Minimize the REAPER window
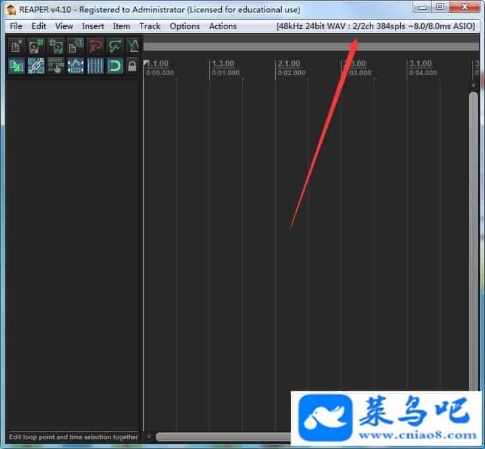The height and width of the screenshot is (449, 485). 423,7
